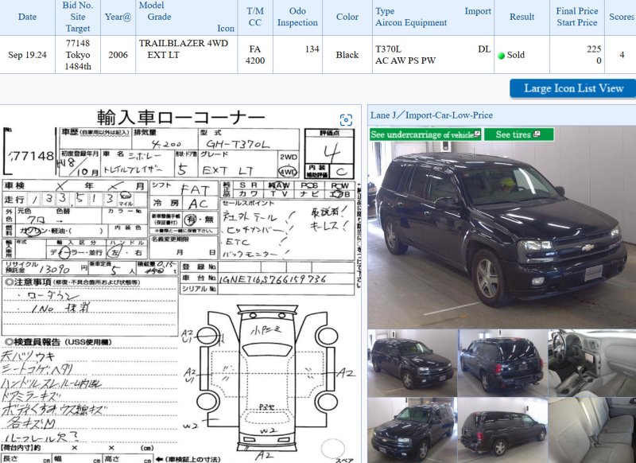The image size is (636, 463).
Task: Click the Color column header
Action: coord(347,17)
